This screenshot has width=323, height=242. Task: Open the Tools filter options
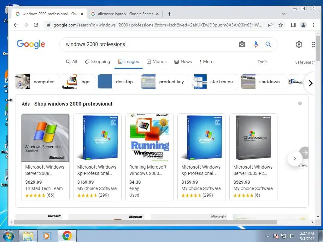[262, 62]
